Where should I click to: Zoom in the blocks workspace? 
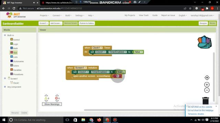pyautogui.click(x=207, y=85)
